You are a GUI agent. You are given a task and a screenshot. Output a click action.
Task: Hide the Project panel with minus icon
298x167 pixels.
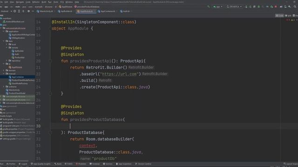[33, 11]
